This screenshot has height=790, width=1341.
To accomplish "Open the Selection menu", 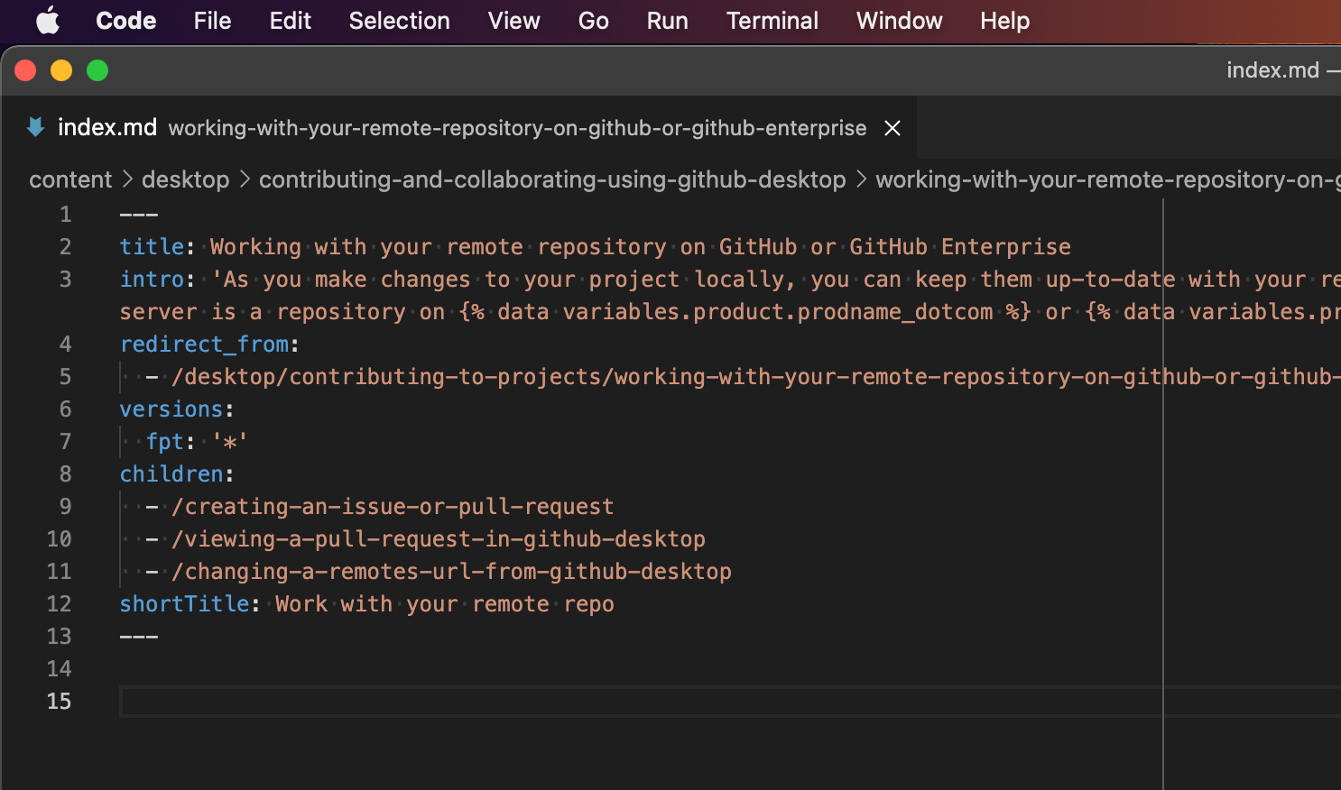I will pyautogui.click(x=399, y=20).
